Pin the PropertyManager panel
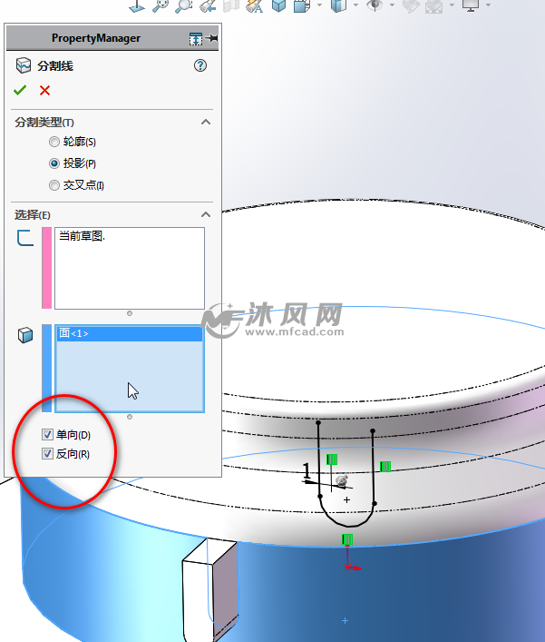545x642 pixels. (x=212, y=38)
